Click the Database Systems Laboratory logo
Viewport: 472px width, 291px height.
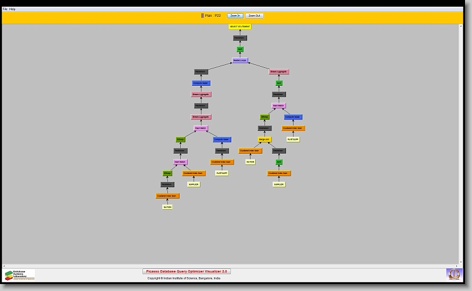click(x=20, y=275)
